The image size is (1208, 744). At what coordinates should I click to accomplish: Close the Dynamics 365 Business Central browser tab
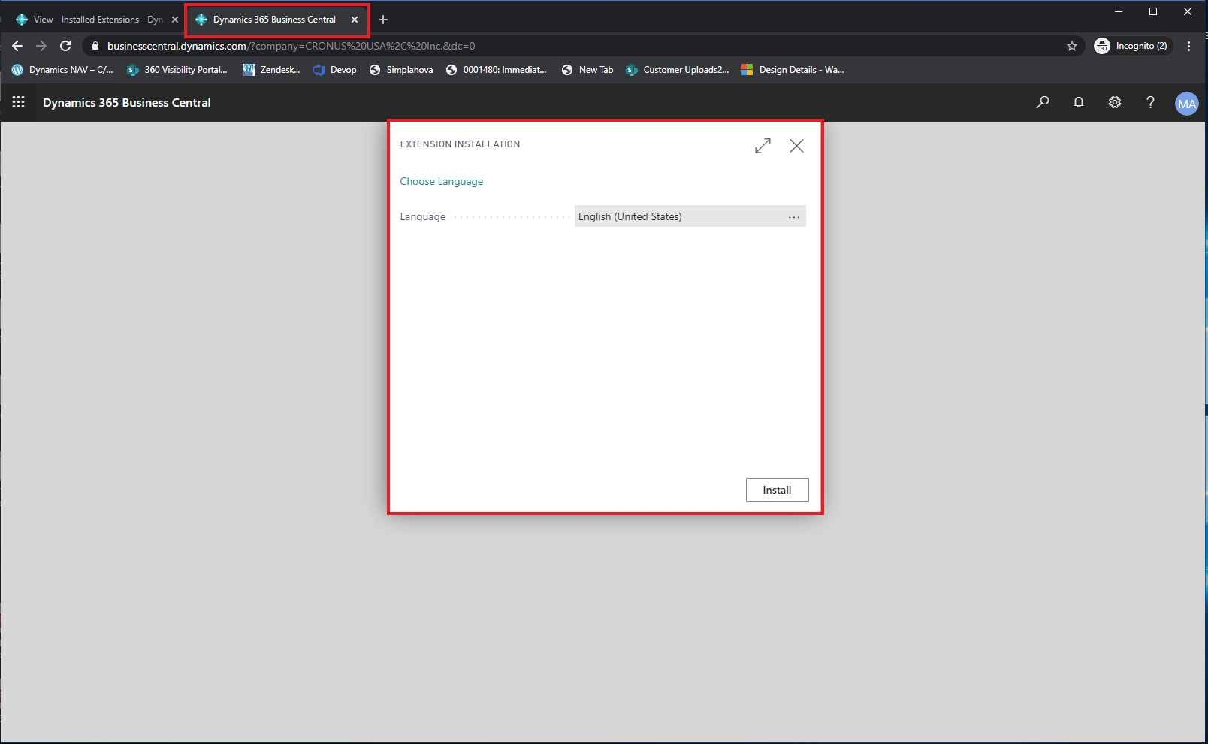[x=355, y=20]
